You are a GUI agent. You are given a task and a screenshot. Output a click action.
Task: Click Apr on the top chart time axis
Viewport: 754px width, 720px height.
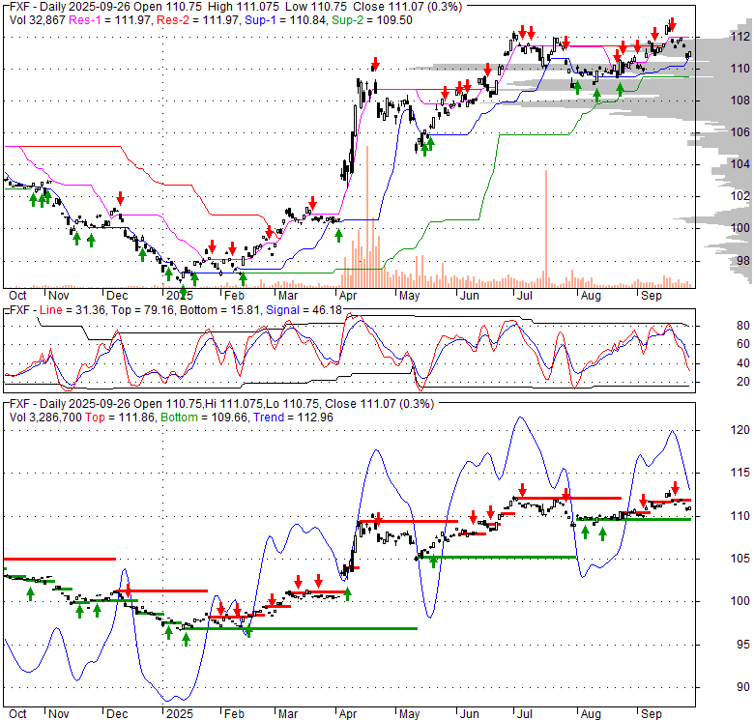[348, 296]
